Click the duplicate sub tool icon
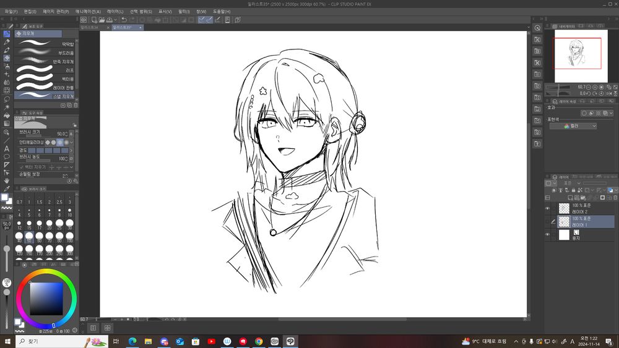Viewport: 619px width, 348px height. 69,105
